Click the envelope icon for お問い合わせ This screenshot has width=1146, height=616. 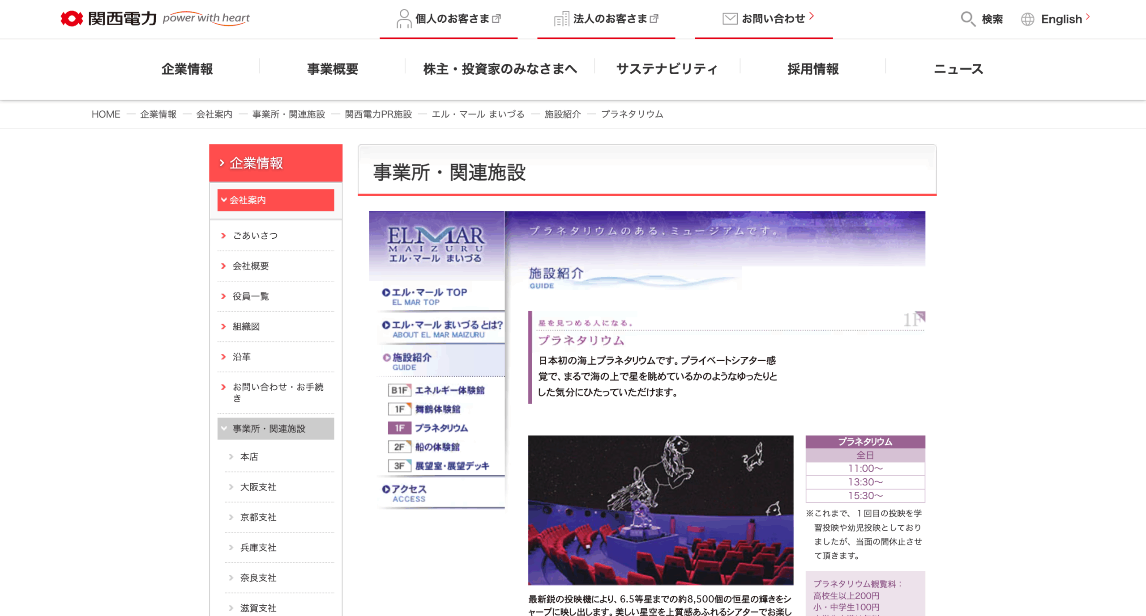(x=730, y=19)
